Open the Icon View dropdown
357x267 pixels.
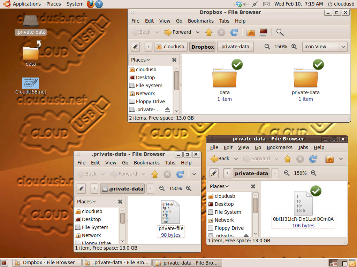coord(324,46)
